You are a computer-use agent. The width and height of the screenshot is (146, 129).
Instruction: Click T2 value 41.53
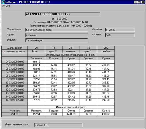pyautogui.click(x=88, y=76)
